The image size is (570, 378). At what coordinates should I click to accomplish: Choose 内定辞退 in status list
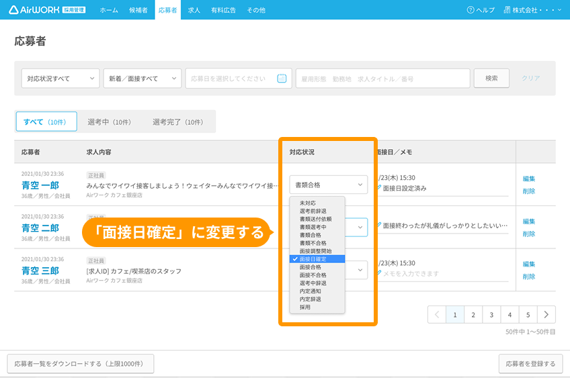[317, 299]
